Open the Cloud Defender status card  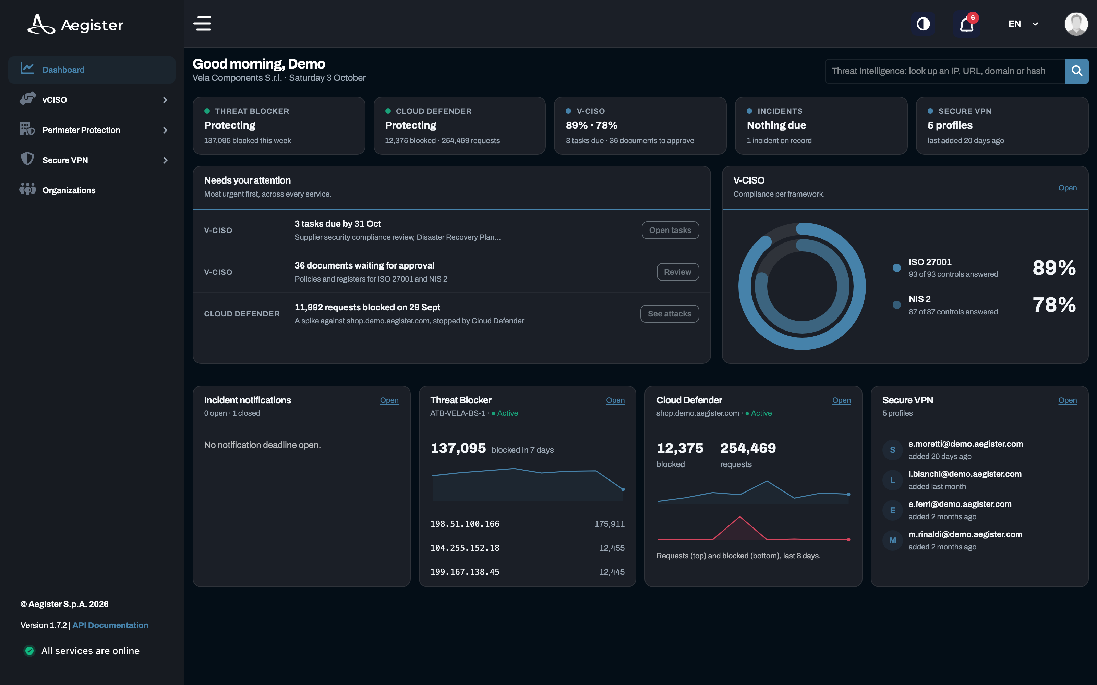coord(459,125)
